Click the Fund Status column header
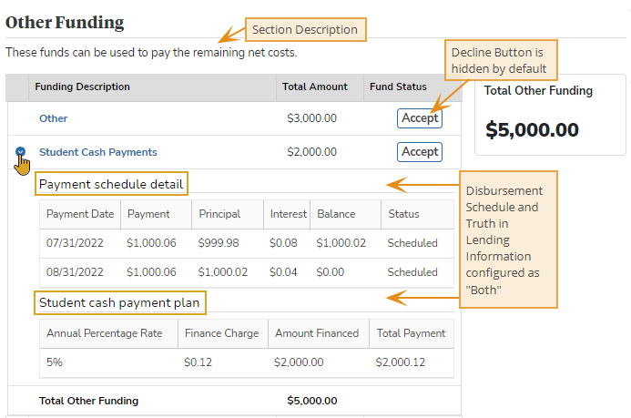The width and height of the screenshot is (631, 418). [x=398, y=87]
